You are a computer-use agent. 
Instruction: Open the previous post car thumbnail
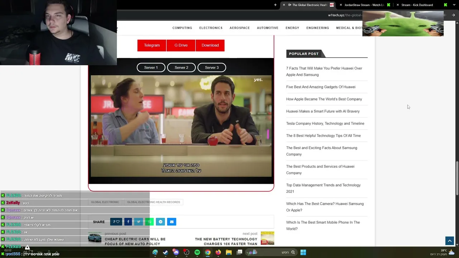(95, 238)
